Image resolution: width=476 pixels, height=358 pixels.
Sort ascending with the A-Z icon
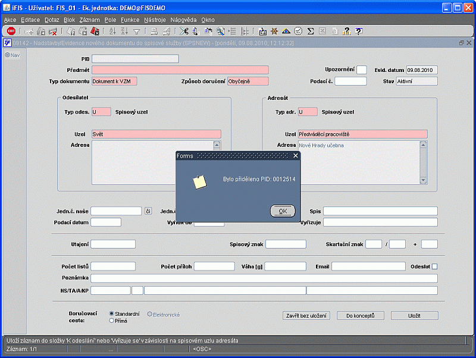[112, 32]
